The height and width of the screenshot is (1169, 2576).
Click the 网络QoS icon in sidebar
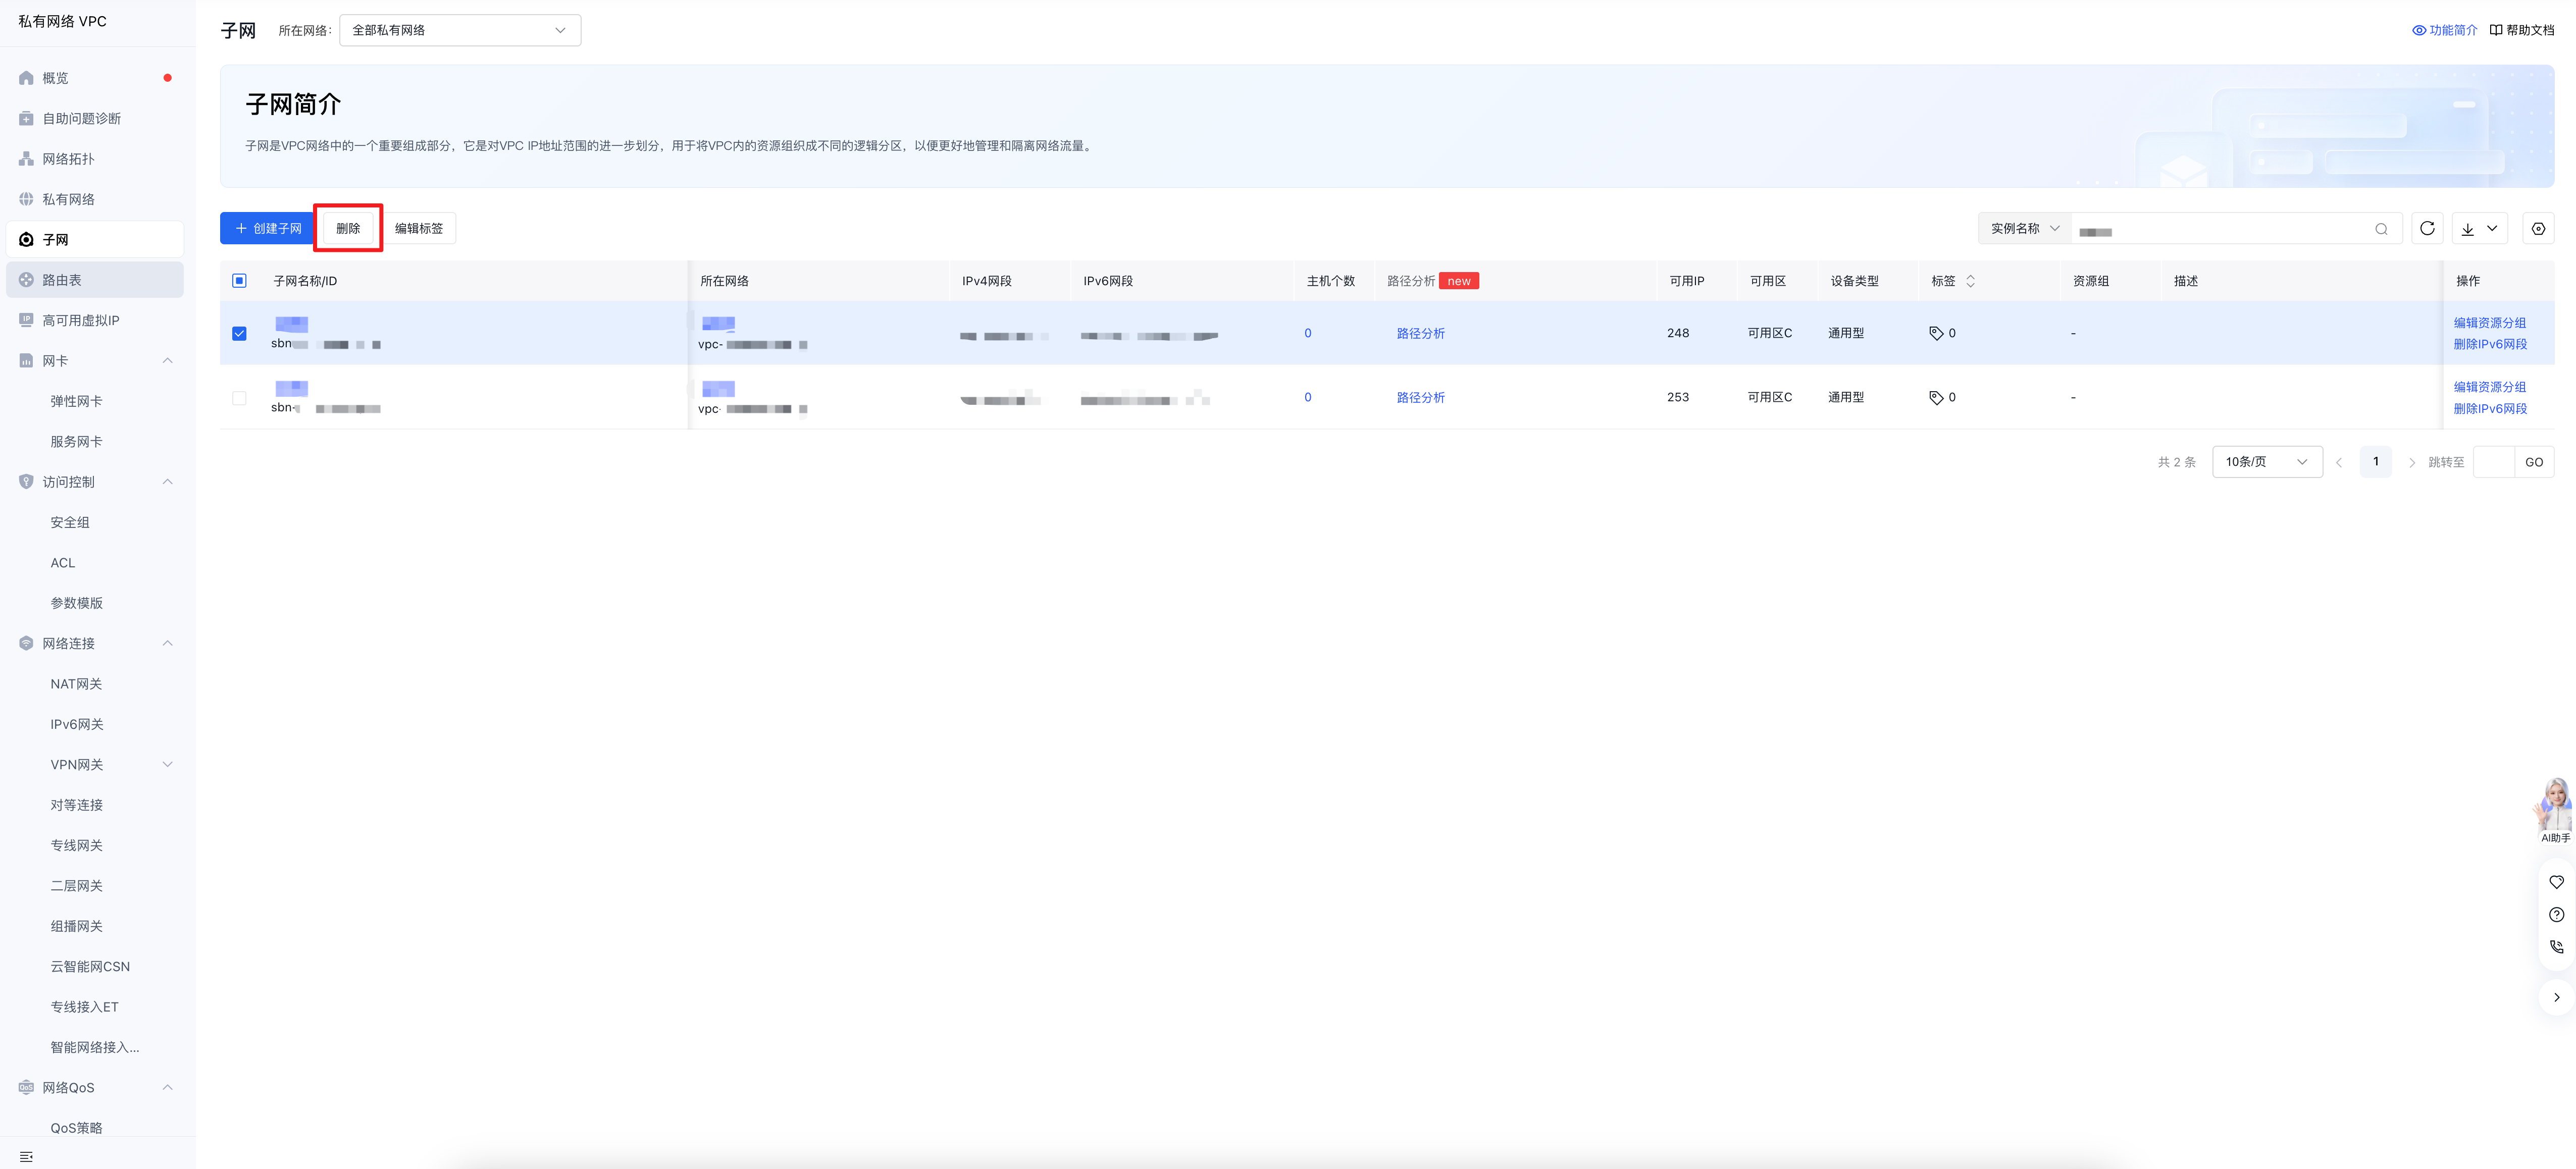click(26, 1087)
